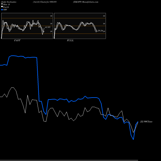The image size is (161, 161).
Task: Click the FAST chart label
Action: pyautogui.click(x=17, y=41)
